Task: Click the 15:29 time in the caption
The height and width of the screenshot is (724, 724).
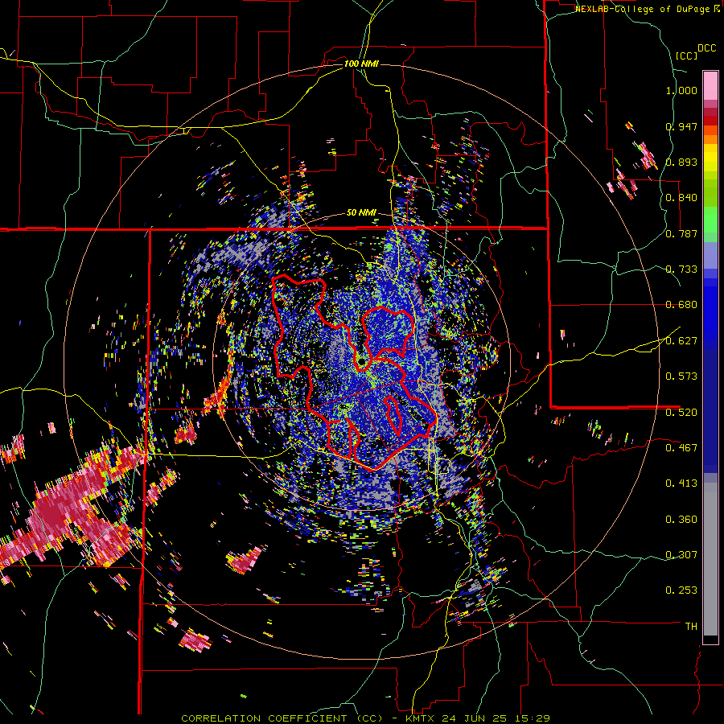Action: point(534,718)
